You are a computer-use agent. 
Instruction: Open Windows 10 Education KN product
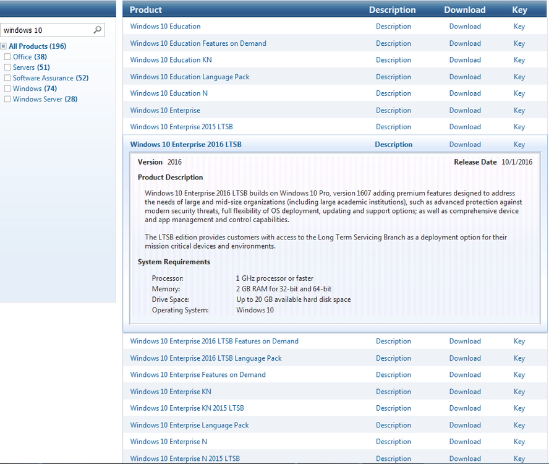[171, 60]
